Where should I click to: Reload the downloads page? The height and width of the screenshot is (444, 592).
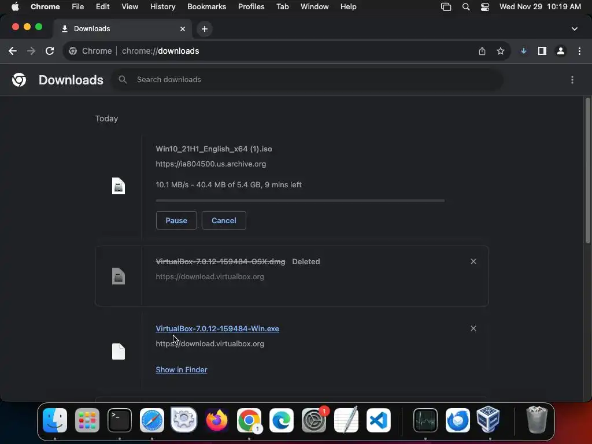50,51
